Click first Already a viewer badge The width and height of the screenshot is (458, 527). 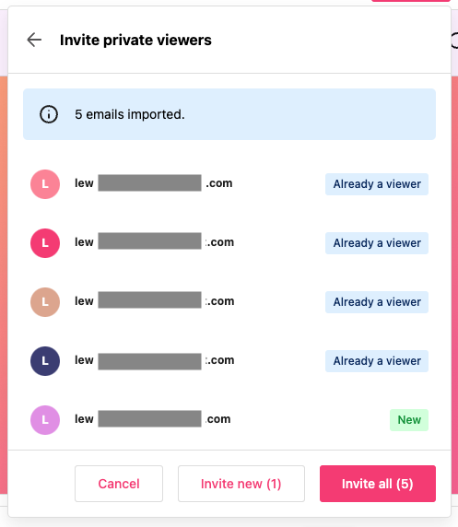coord(377,184)
